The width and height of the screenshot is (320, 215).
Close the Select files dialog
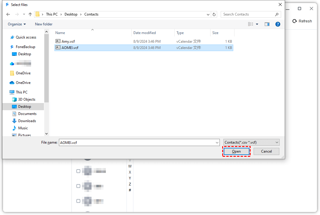click(280, 4)
